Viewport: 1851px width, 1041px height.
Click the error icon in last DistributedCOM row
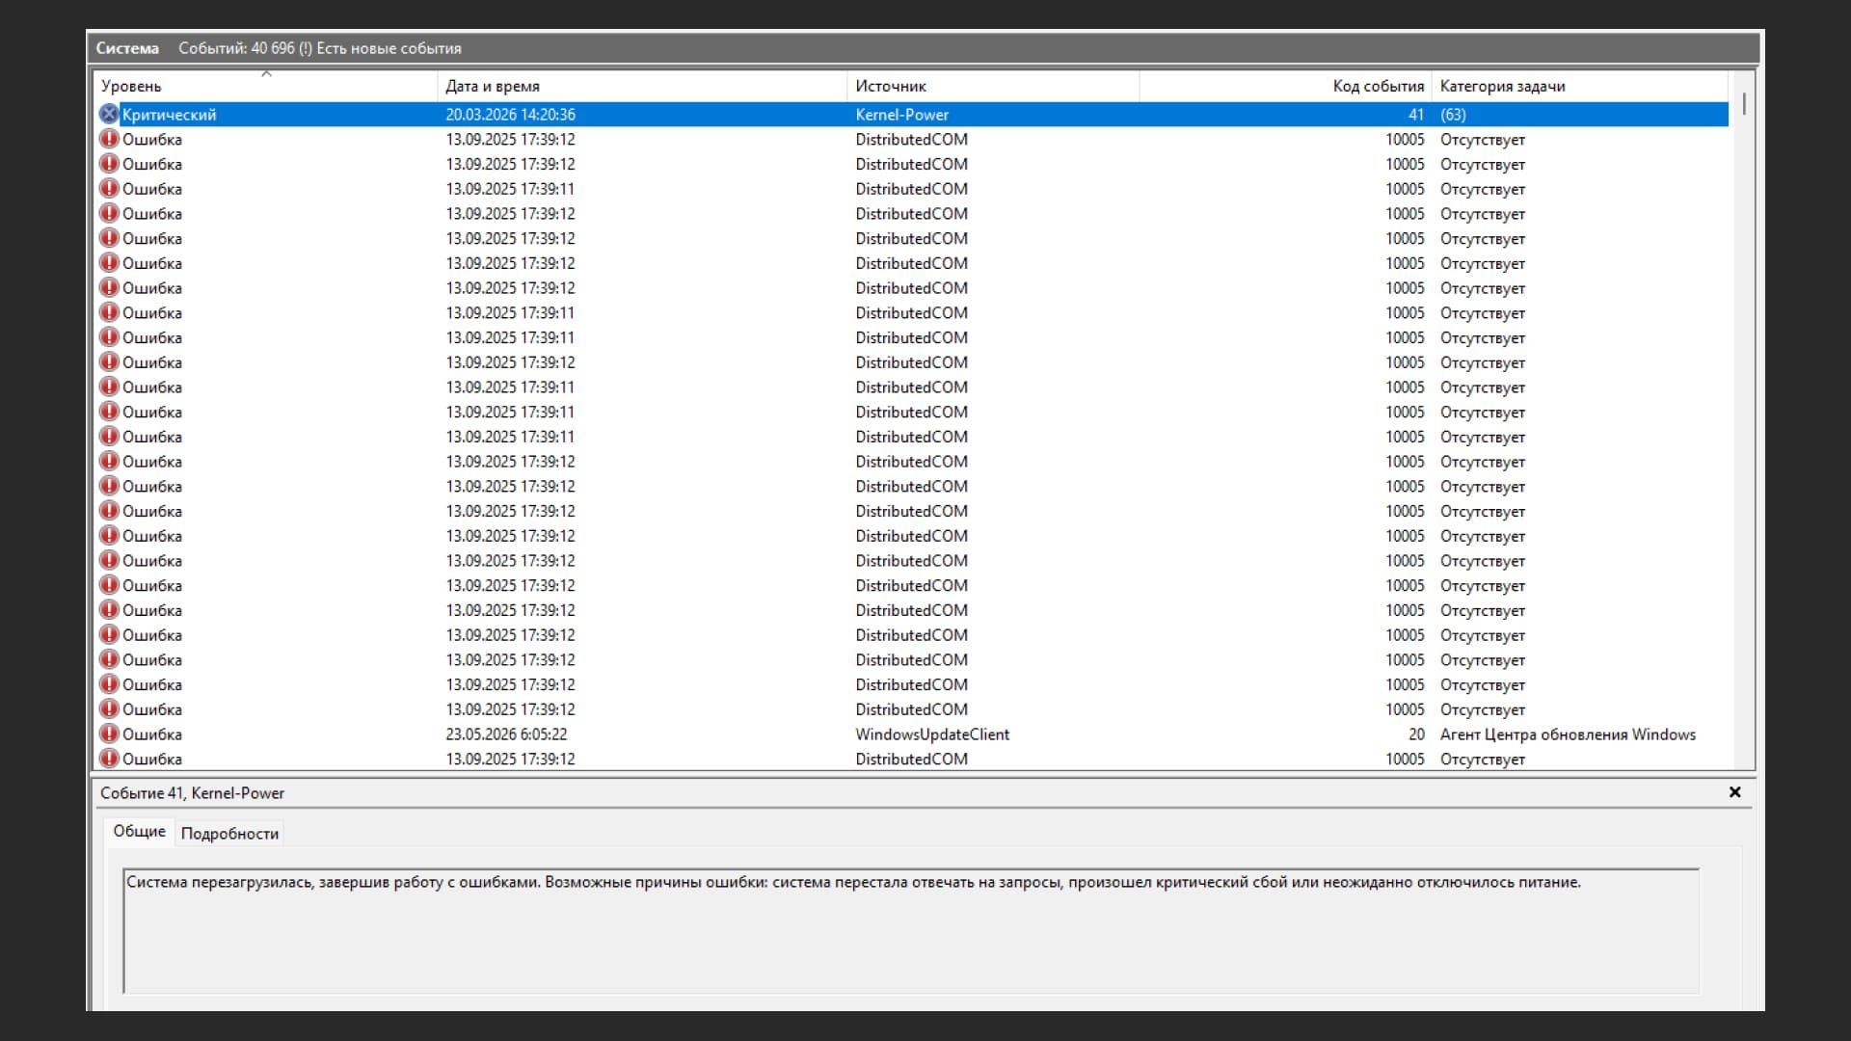pos(109,759)
